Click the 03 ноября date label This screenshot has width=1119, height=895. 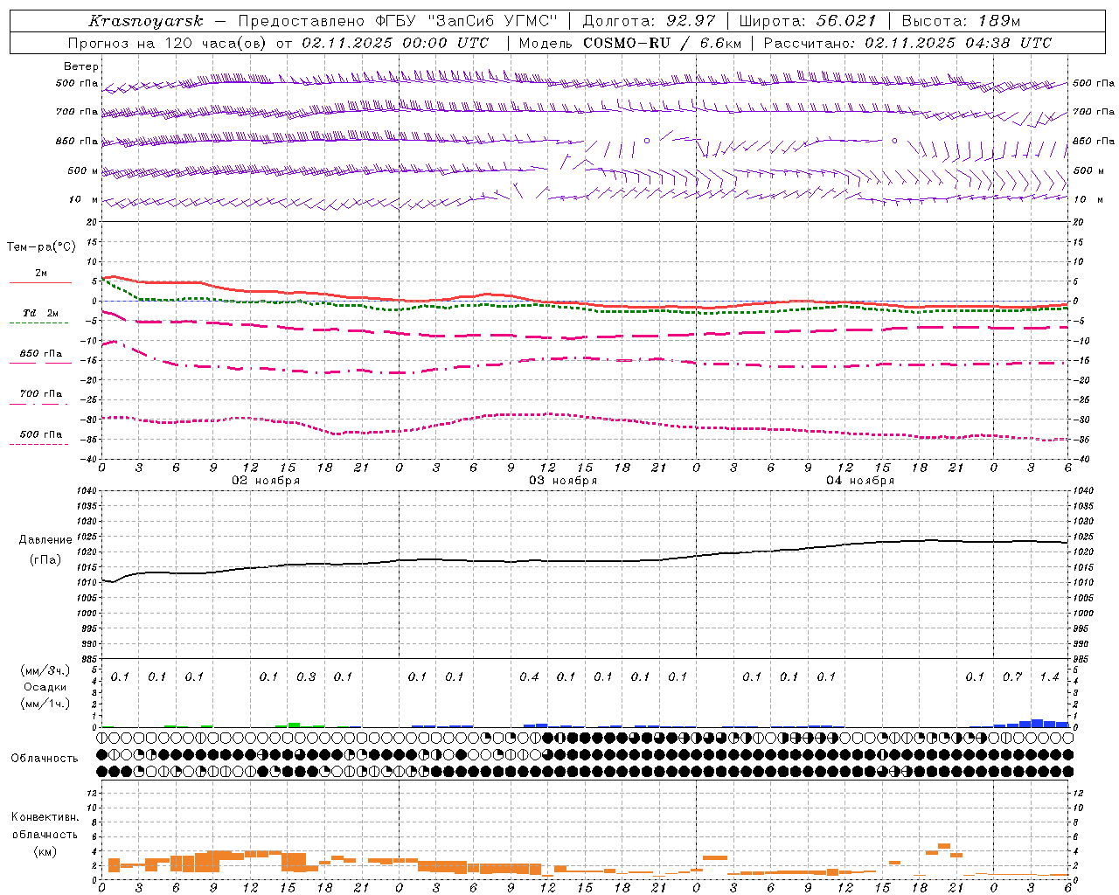[x=563, y=481]
